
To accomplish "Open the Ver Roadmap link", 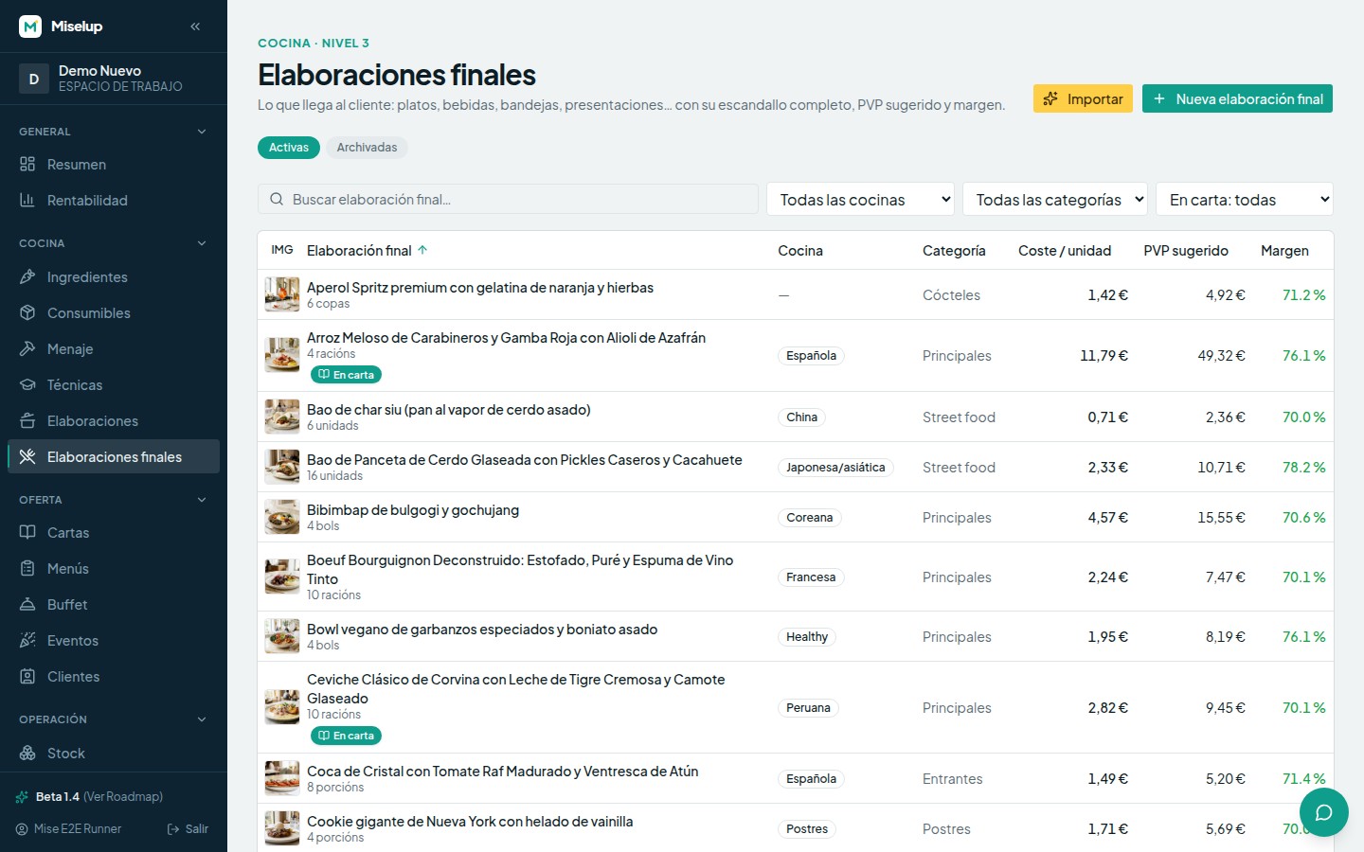I will point(123,796).
